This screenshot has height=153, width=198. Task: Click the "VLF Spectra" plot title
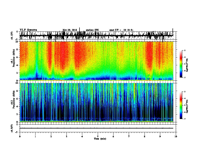pos(28,30)
